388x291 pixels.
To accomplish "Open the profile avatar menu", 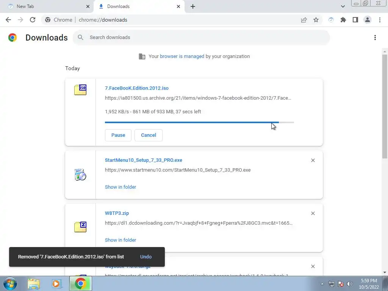I will point(368,20).
